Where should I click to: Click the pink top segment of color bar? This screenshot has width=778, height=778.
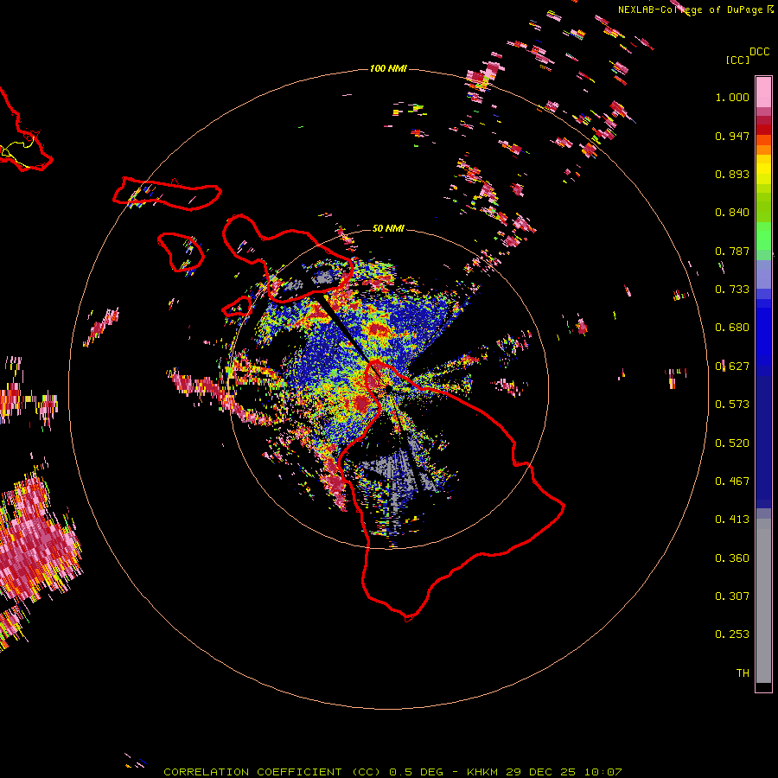click(x=763, y=92)
